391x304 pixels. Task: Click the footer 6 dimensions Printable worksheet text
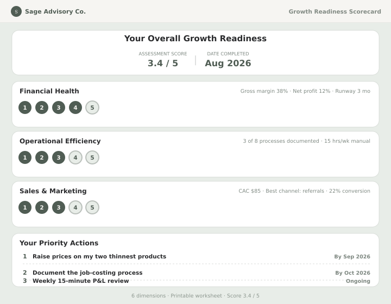(x=195, y=296)
